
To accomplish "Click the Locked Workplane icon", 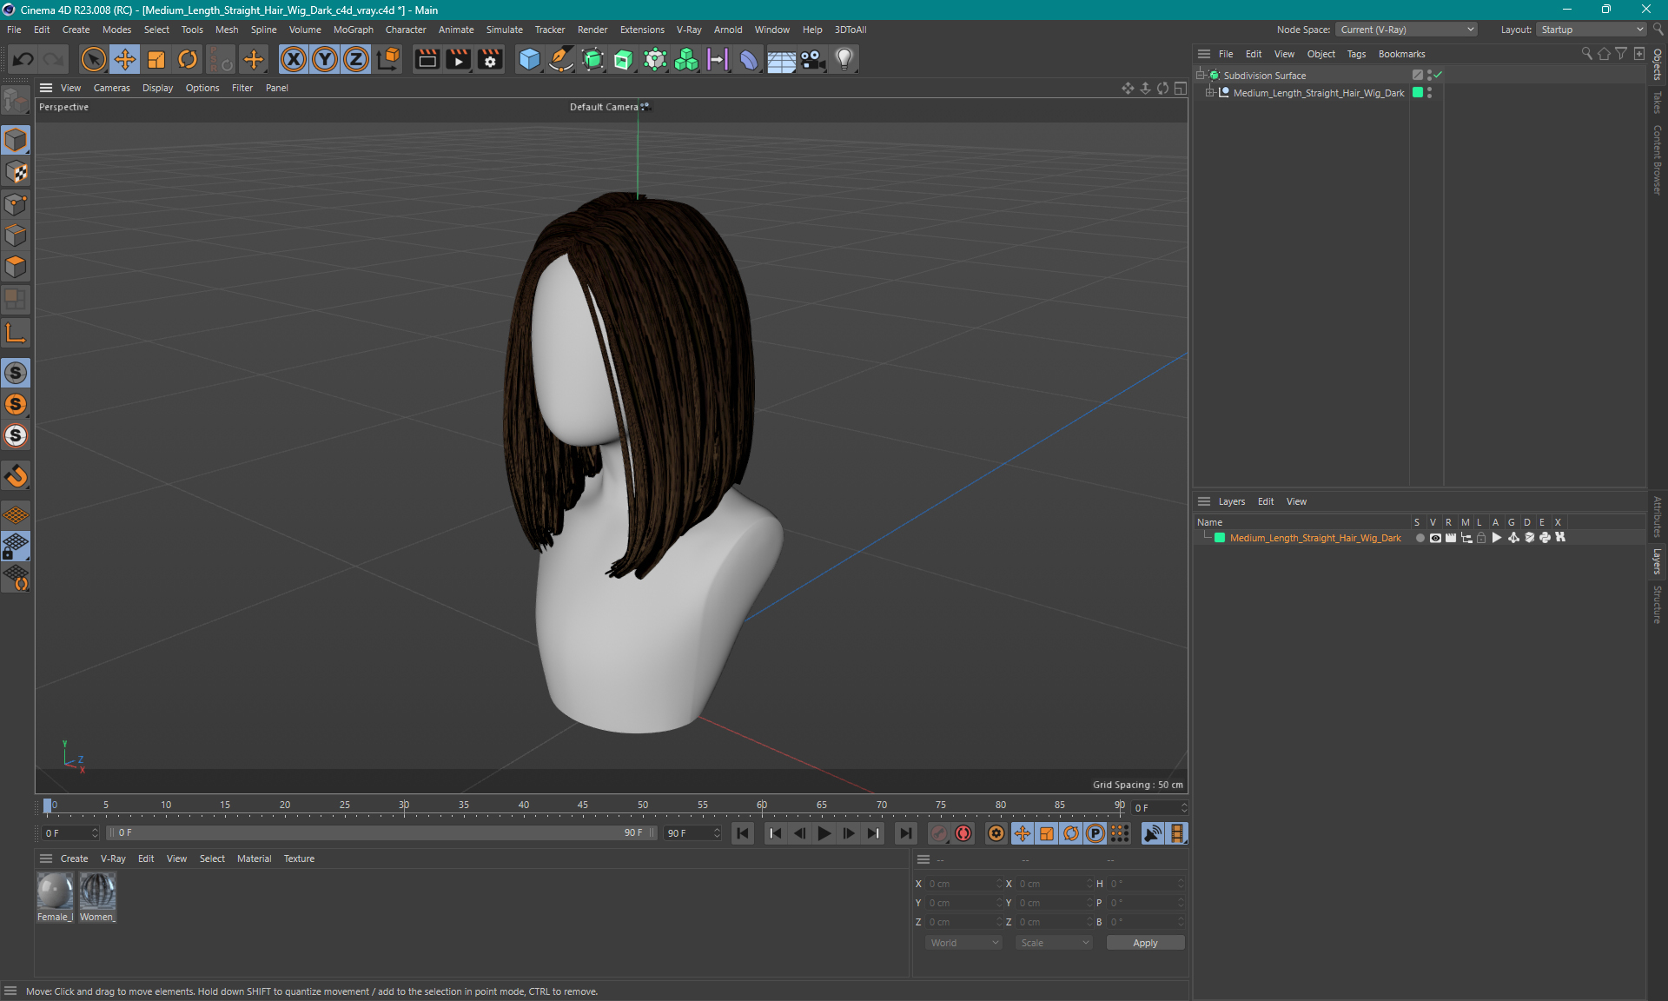I will click(x=16, y=547).
